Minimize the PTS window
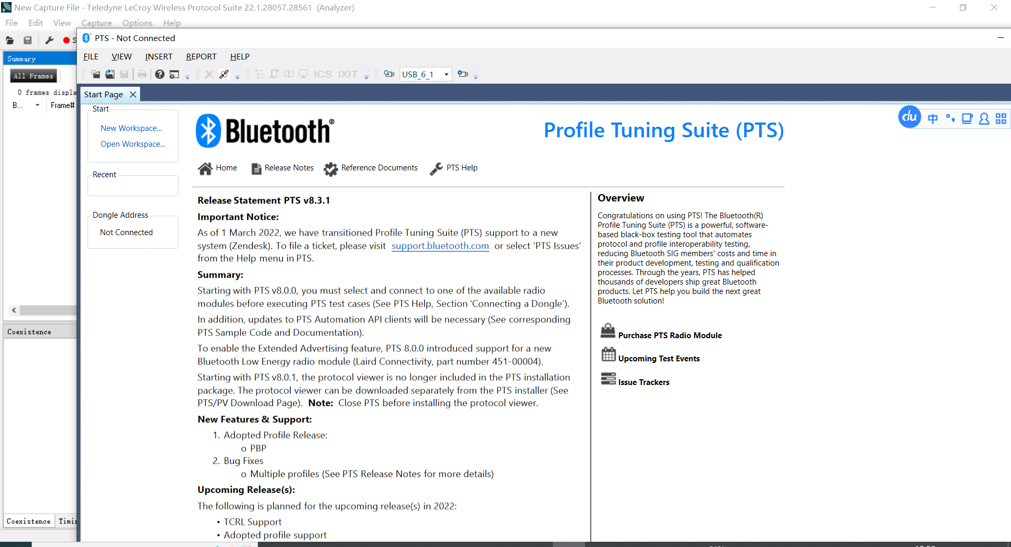This screenshot has height=547, width=1011. (1000, 38)
